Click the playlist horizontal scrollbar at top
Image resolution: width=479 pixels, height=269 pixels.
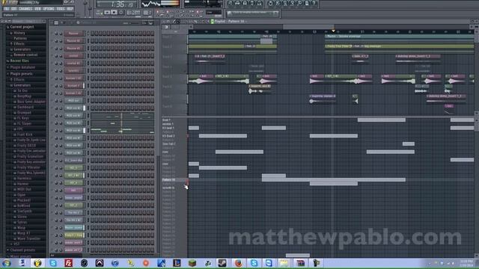pyautogui.click(x=308, y=27)
